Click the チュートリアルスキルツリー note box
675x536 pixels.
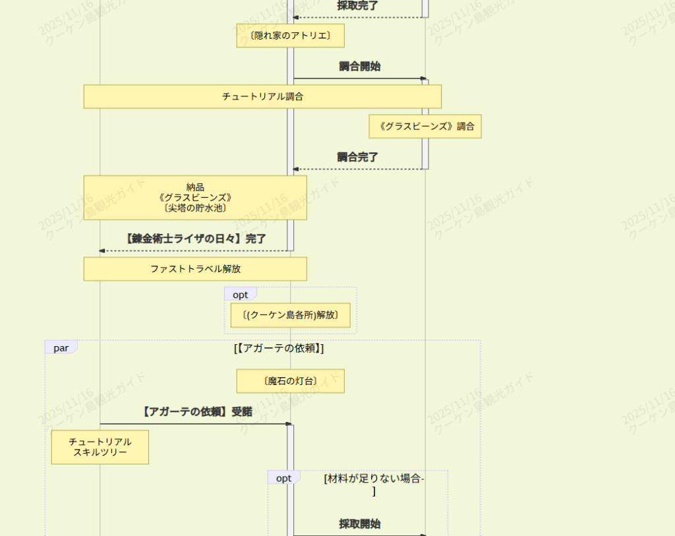[100, 447]
